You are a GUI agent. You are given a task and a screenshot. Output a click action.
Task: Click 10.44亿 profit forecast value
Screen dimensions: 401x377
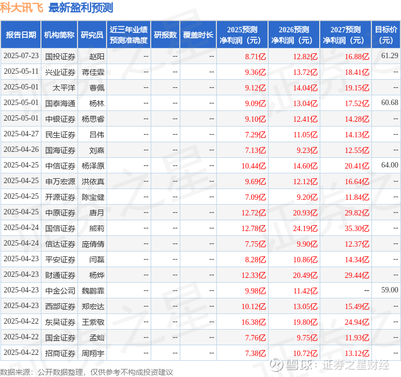[254, 166]
